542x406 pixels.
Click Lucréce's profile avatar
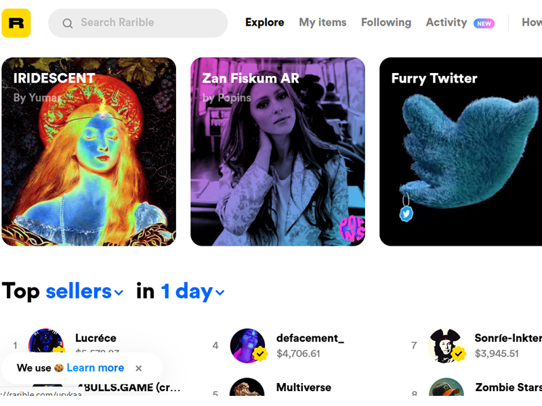(46, 340)
